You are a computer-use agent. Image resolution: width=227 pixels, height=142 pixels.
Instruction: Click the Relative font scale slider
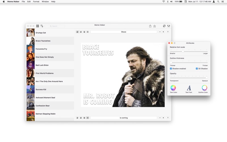189,51
